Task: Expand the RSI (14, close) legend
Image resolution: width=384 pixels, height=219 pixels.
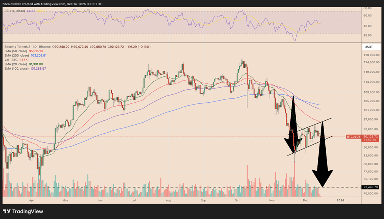Action: [x=15, y=11]
